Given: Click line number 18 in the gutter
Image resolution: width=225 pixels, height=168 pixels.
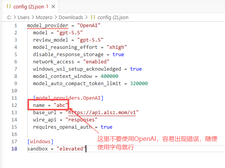Looking at the screenshot, I should (14, 149).
